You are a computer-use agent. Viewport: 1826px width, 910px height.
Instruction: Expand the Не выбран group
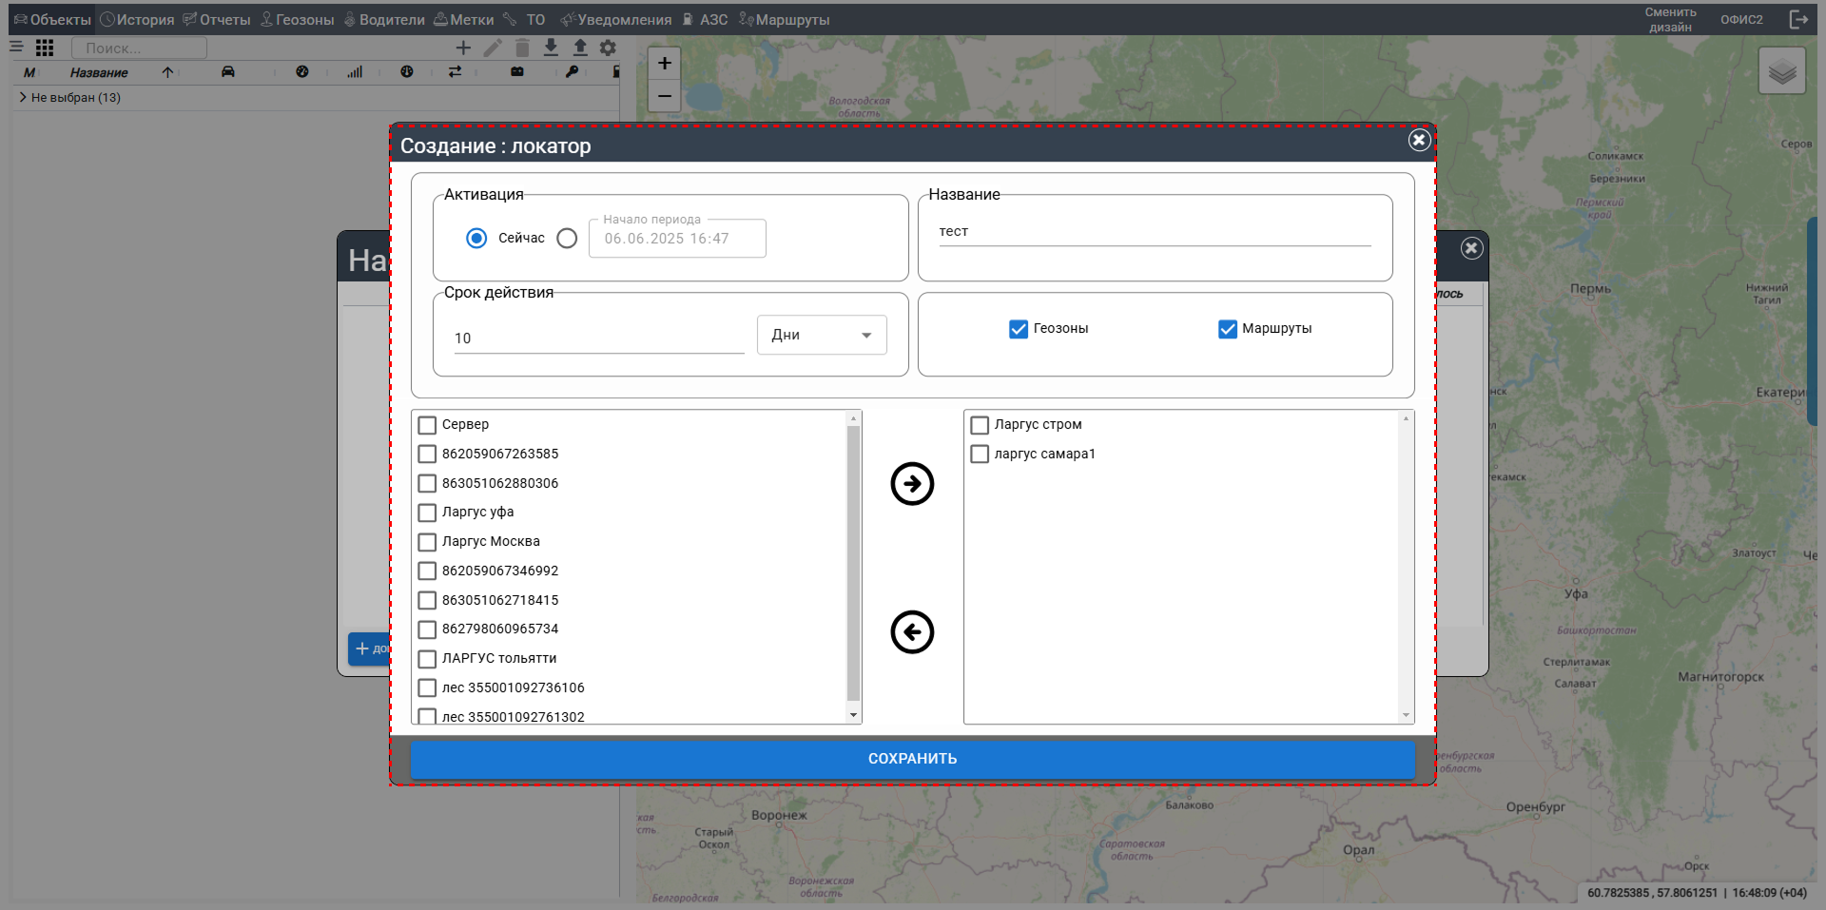pos(23,97)
